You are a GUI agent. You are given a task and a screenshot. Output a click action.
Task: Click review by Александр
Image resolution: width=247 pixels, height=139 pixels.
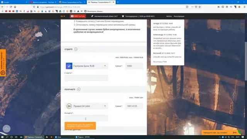click(167, 42)
